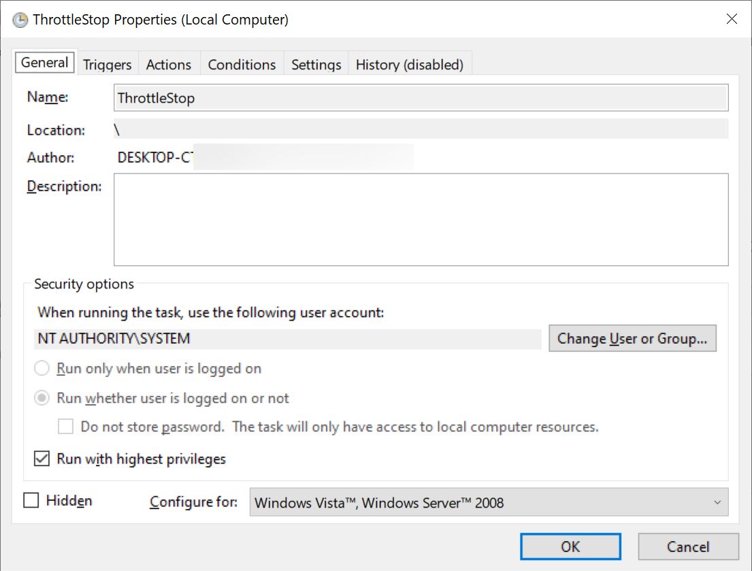Image resolution: width=752 pixels, height=571 pixels.
Task: Click the Security options group label
Action: point(84,284)
